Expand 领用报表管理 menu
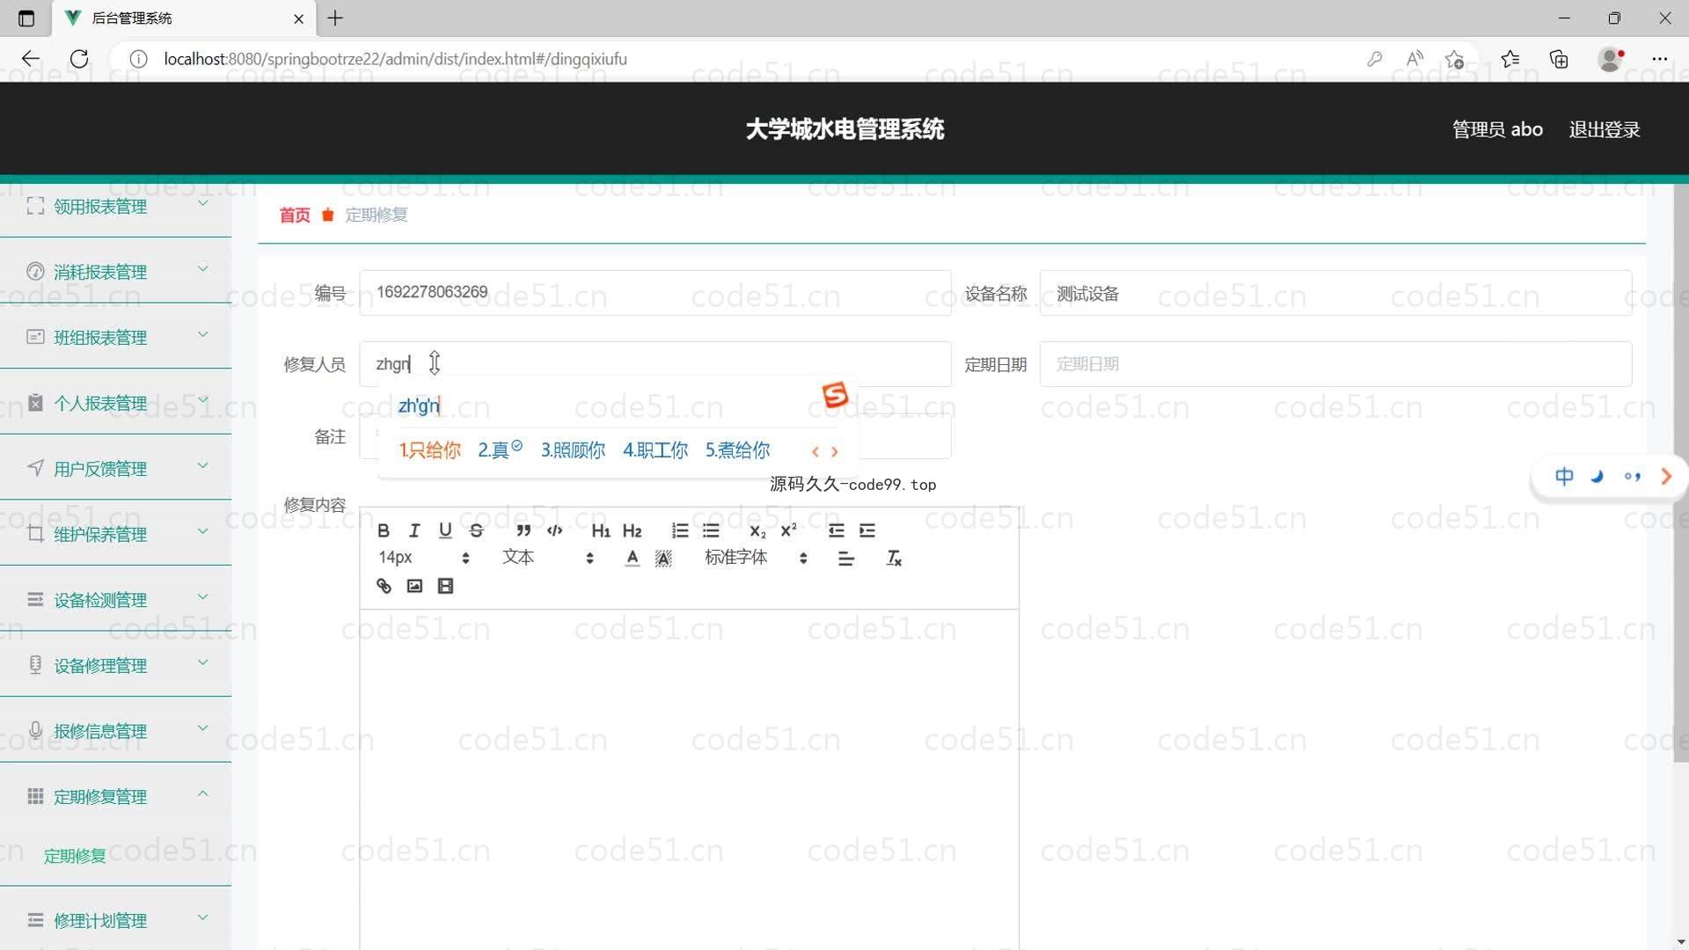 pos(115,207)
